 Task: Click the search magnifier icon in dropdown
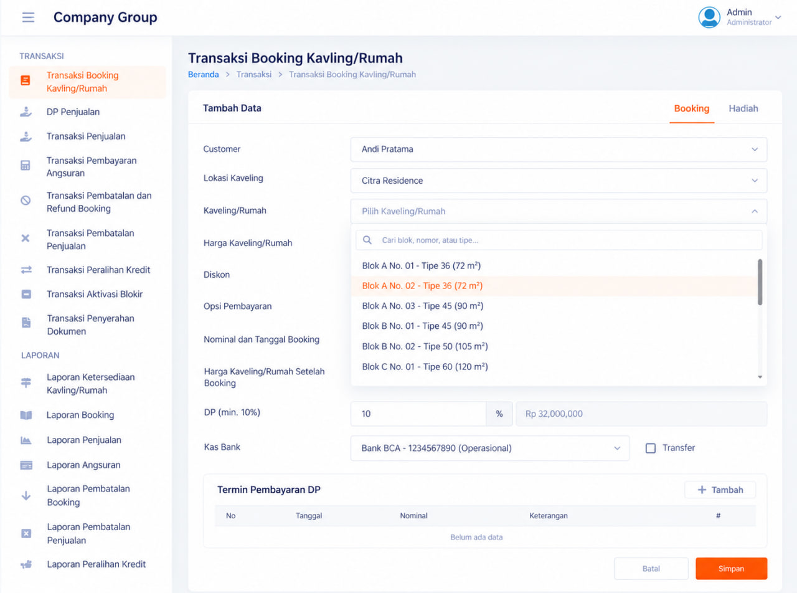point(367,240)
